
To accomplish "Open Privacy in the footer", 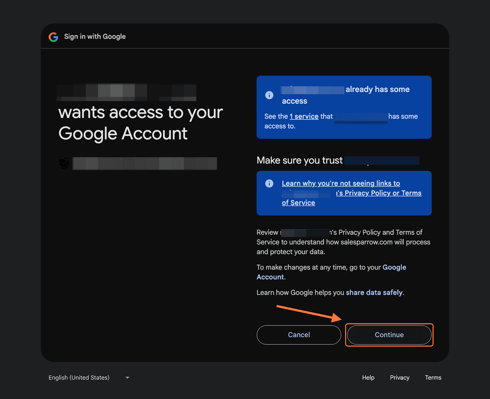I will pos(399,378).
